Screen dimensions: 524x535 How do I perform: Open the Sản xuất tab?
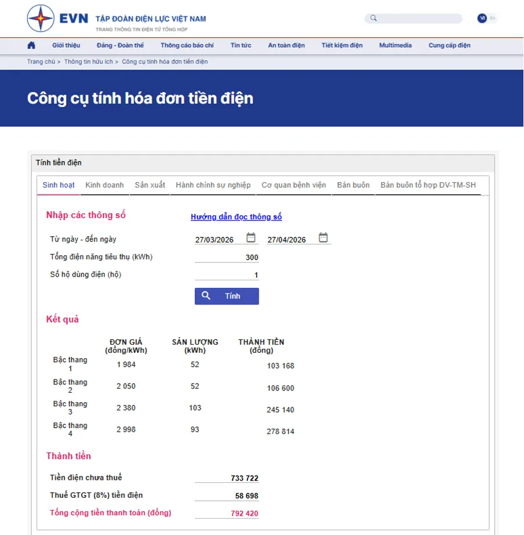149,185
